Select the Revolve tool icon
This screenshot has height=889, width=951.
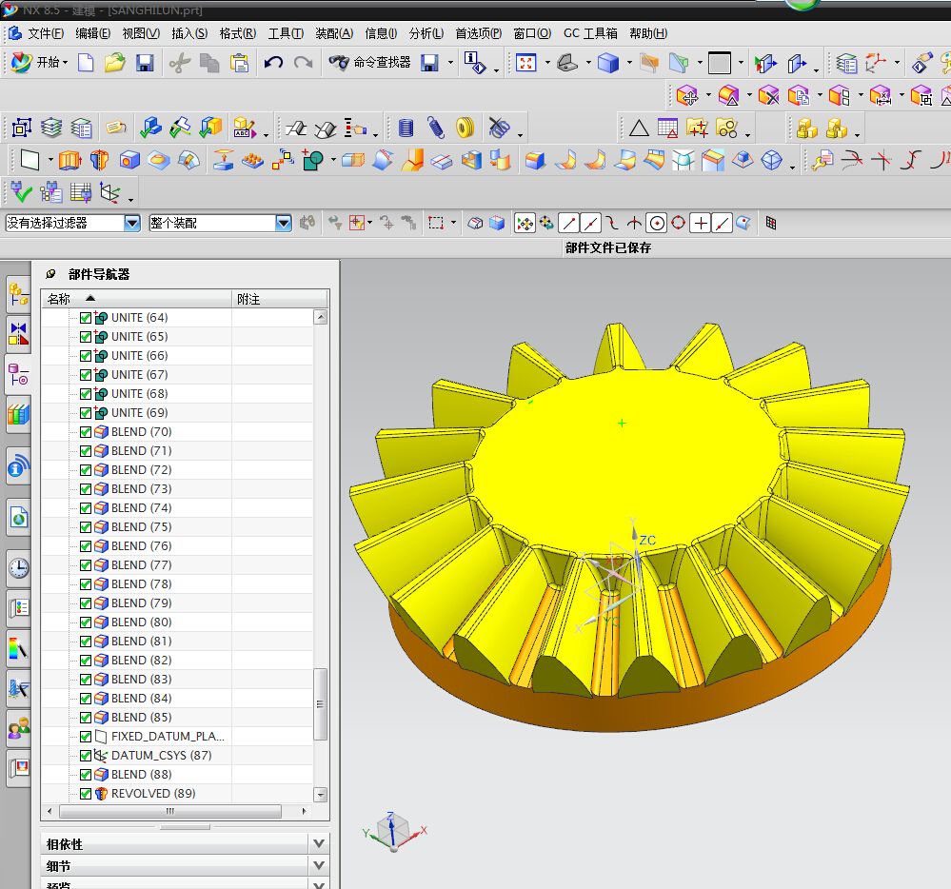pos(99,160)
